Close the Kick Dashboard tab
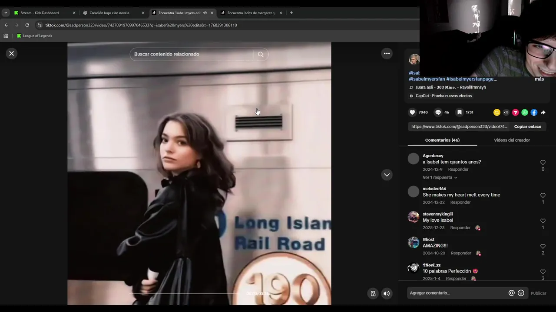This screenshot has width=556, height=312. [x=74, y=13]
